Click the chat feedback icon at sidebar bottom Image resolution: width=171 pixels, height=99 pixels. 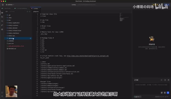click(2, 93)
